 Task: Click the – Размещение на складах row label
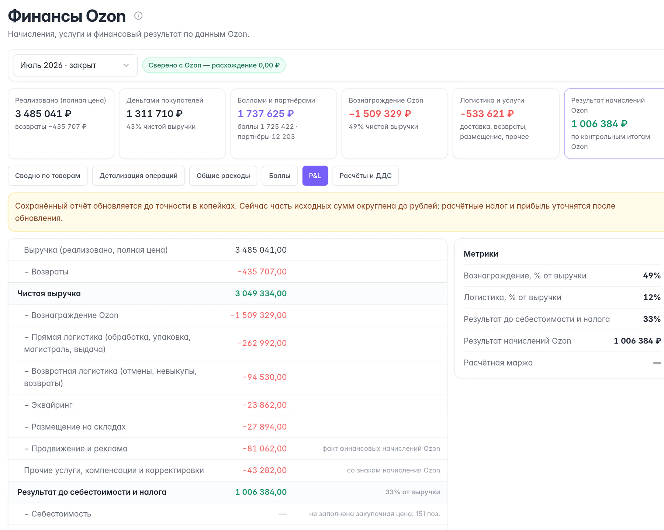(x=75, y=427)
